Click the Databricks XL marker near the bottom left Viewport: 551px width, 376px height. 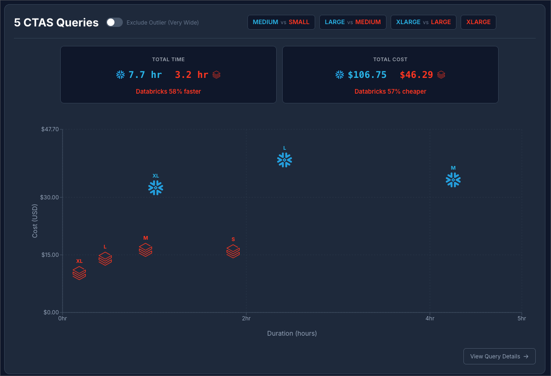pyautogui.click(x=79, y=274)
